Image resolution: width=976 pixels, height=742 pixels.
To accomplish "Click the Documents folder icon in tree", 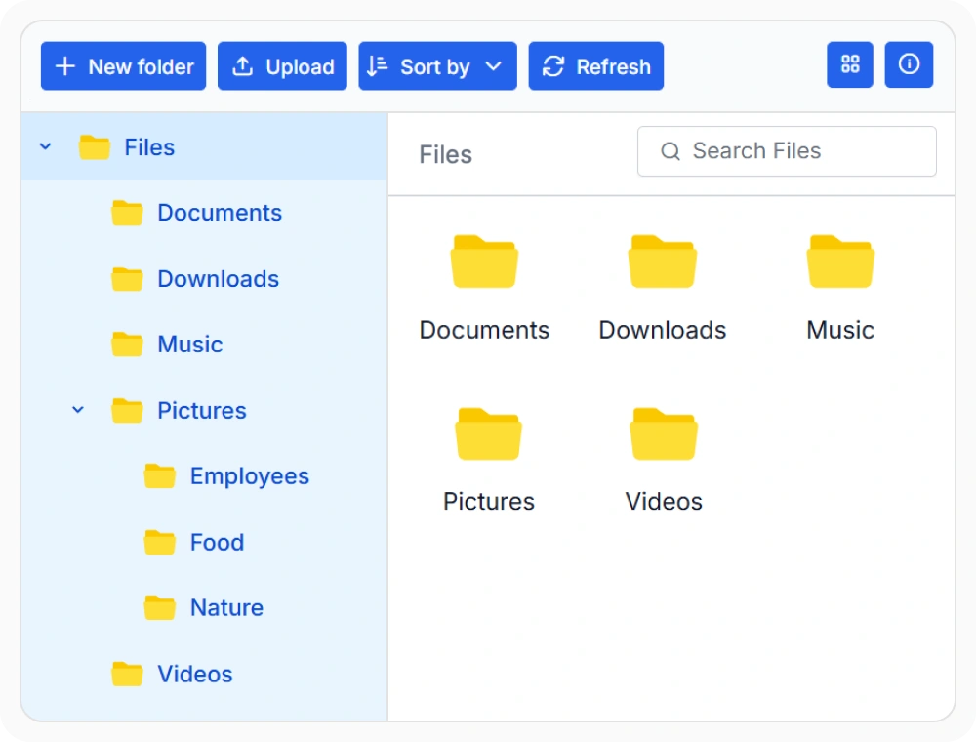I will point(127,212).
